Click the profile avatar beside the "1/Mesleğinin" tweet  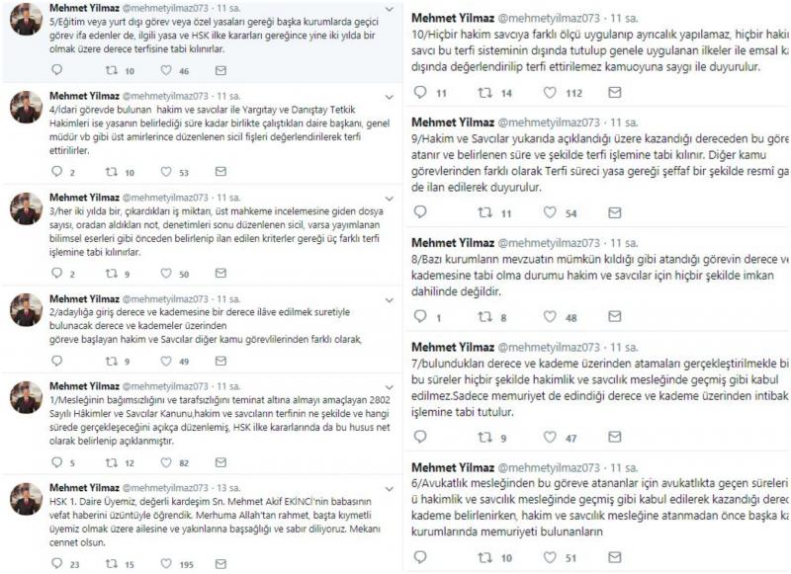point(26,397)
